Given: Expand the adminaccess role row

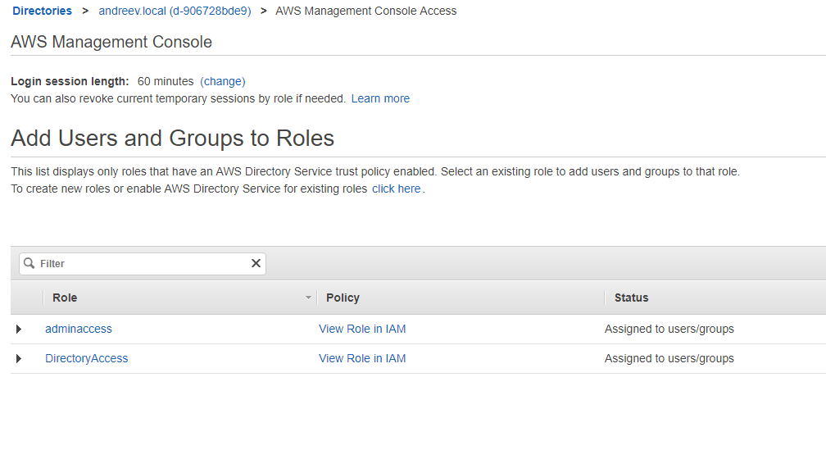Looking at the screenshot, I should pyautogui.click(x=19, y=330).
